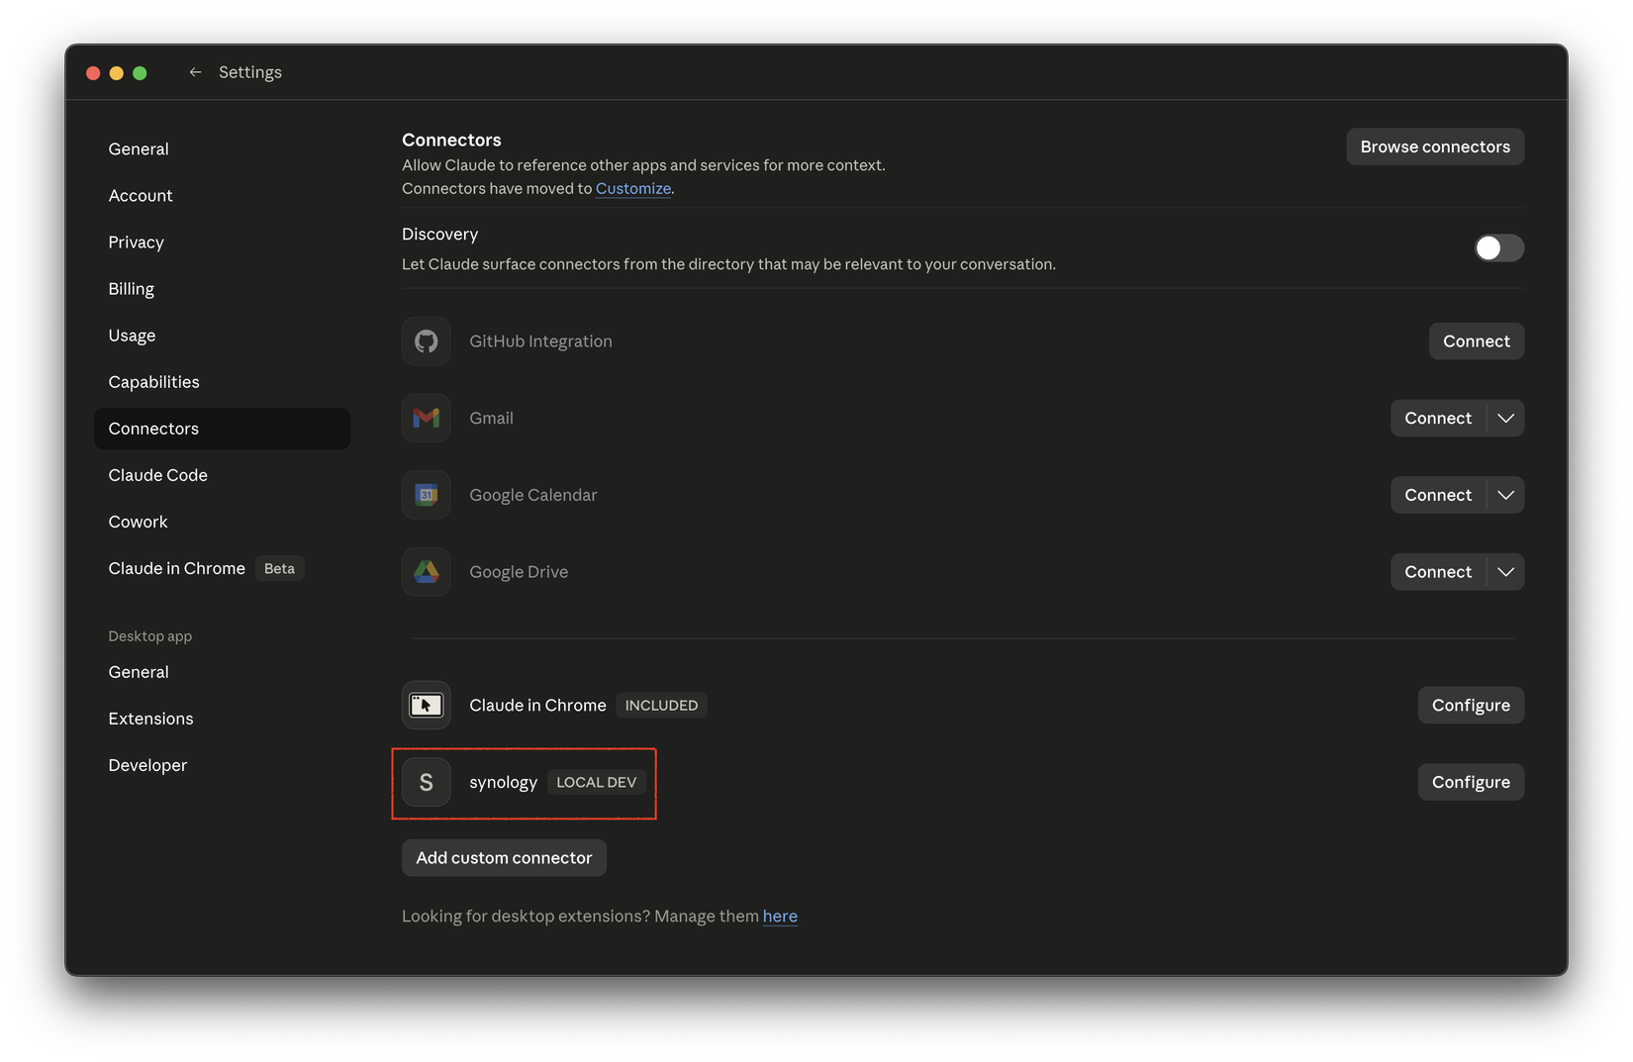Screen dimensions: 1633x1062
Task: Click the green window zoom button
Action: (140, 73)
